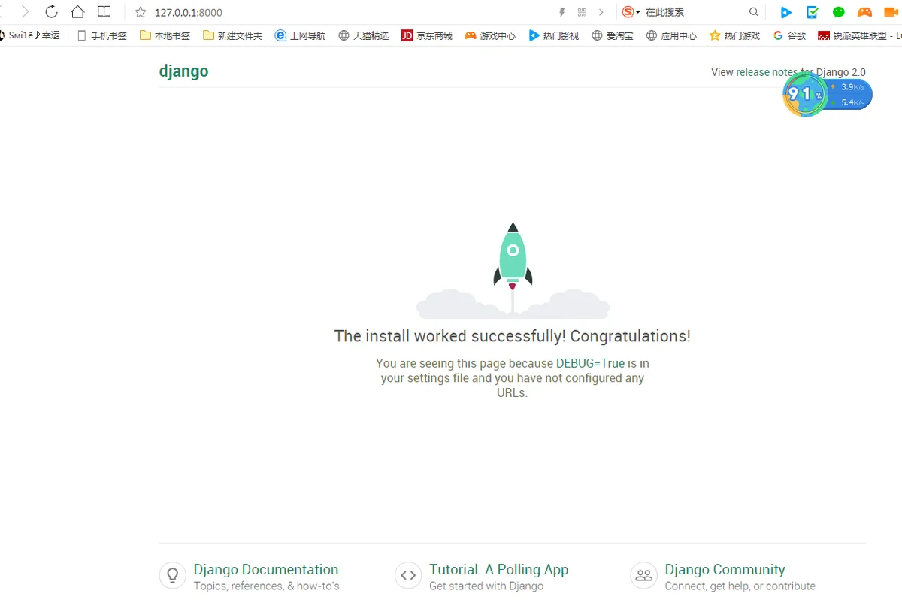Screen dimensions: 902x606
Task: Open the 京东商城 bookmark
Action: coord(427,35)
